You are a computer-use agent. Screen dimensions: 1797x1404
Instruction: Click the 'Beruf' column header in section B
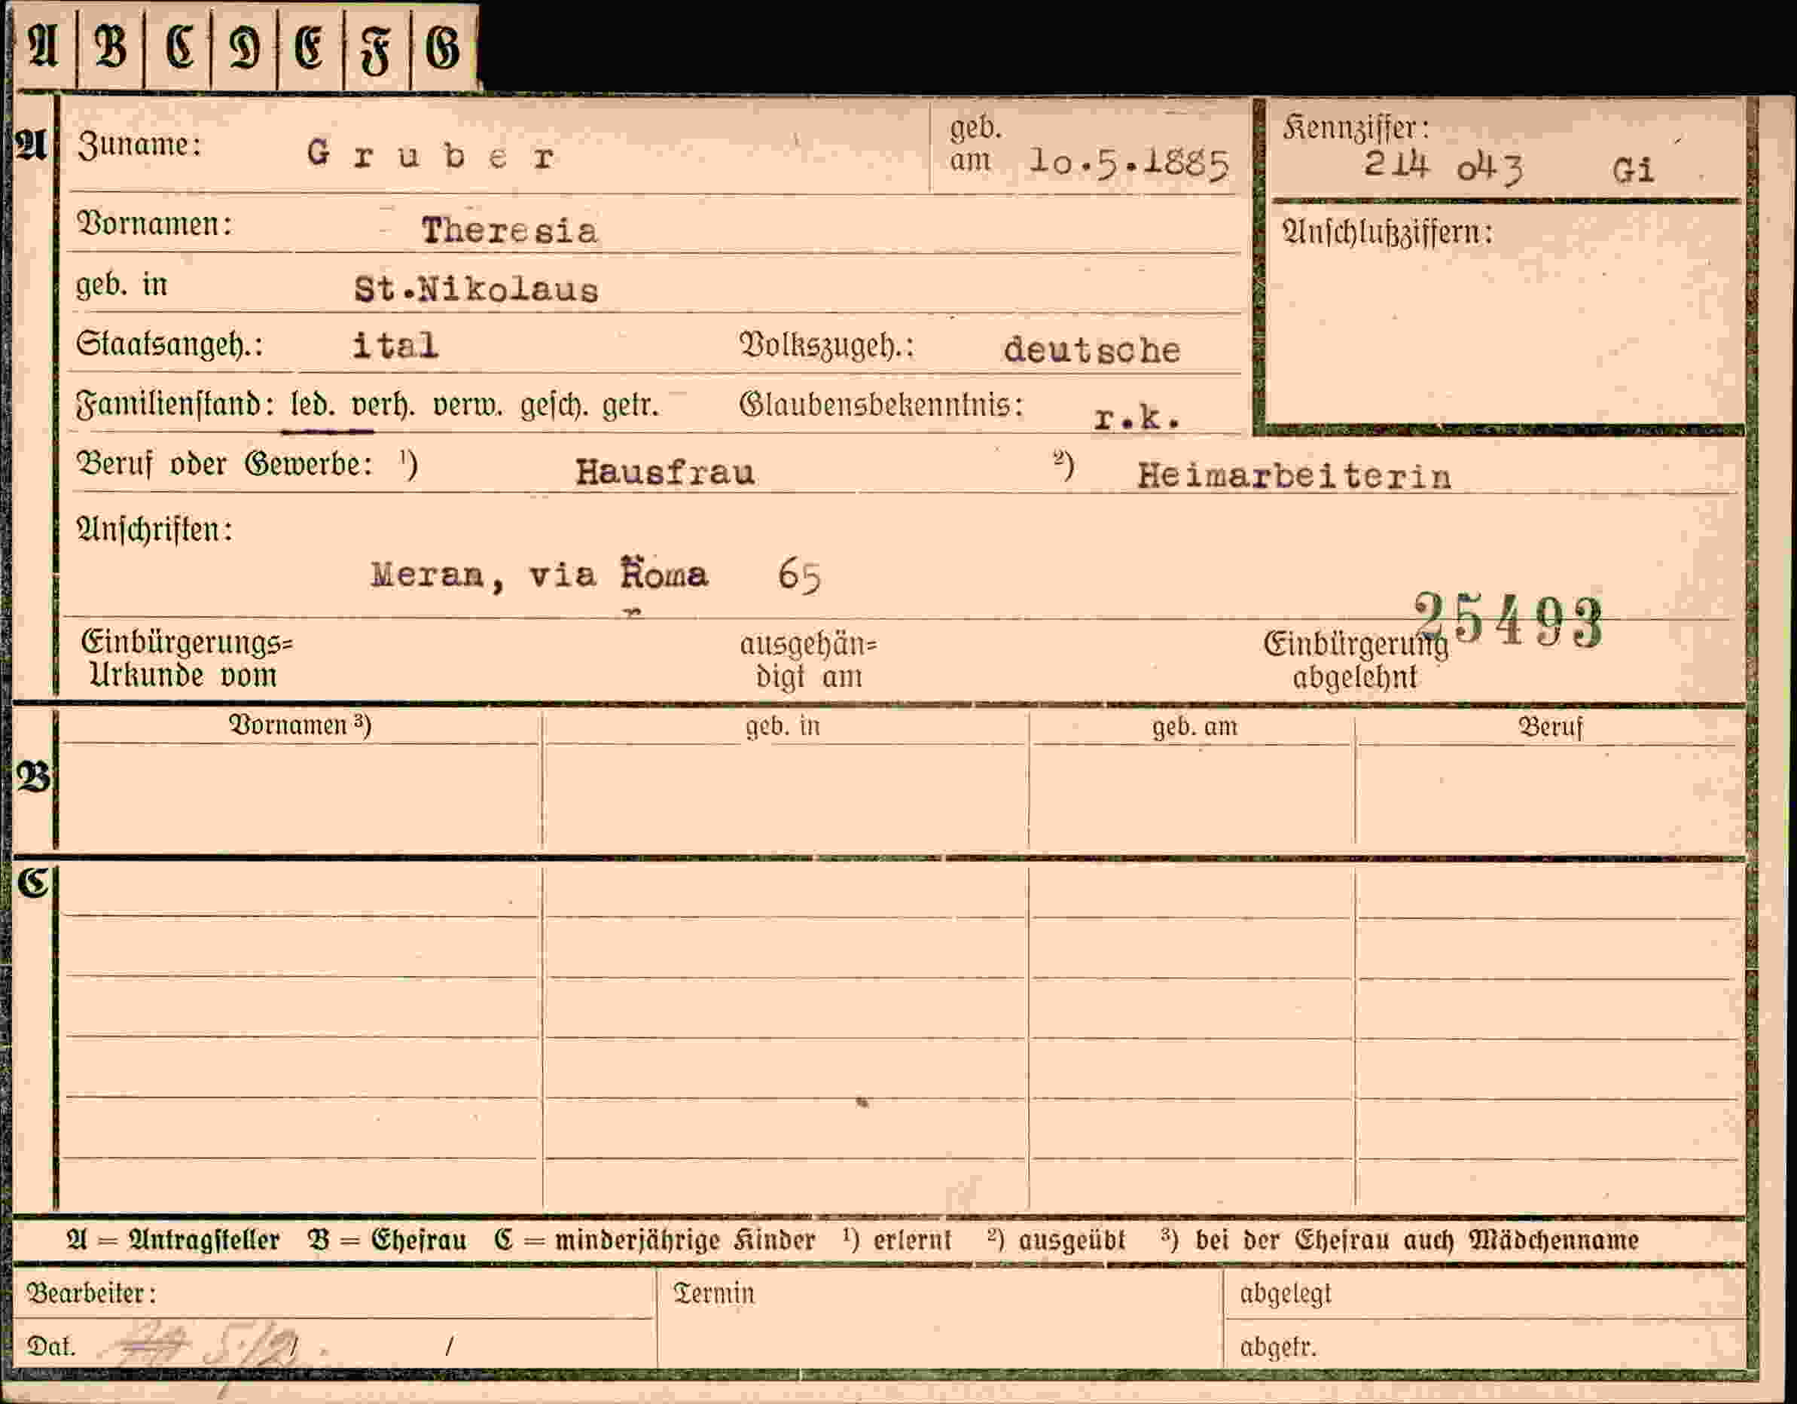pos(1550,728)
